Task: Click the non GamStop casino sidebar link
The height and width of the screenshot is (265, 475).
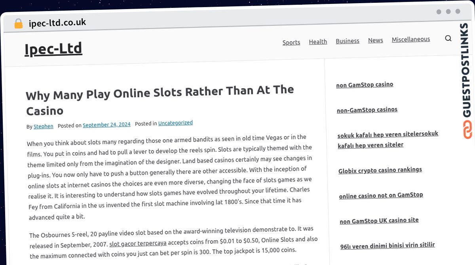Action: coord(365,85)
